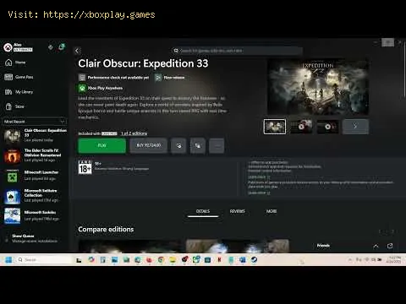Select Minecraft Launcher from recent games
This screenshot has height=304, width=406.
tap(35, 176)
